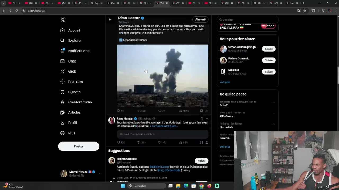
Task: Switch to the Iran browser tab
Action: click(292, 3)
